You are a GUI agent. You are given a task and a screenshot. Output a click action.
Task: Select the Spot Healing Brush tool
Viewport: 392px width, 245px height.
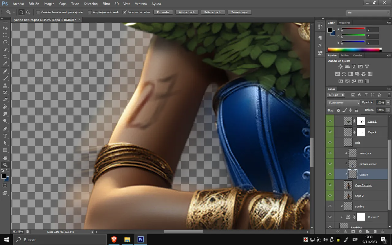tap(5, 71)
